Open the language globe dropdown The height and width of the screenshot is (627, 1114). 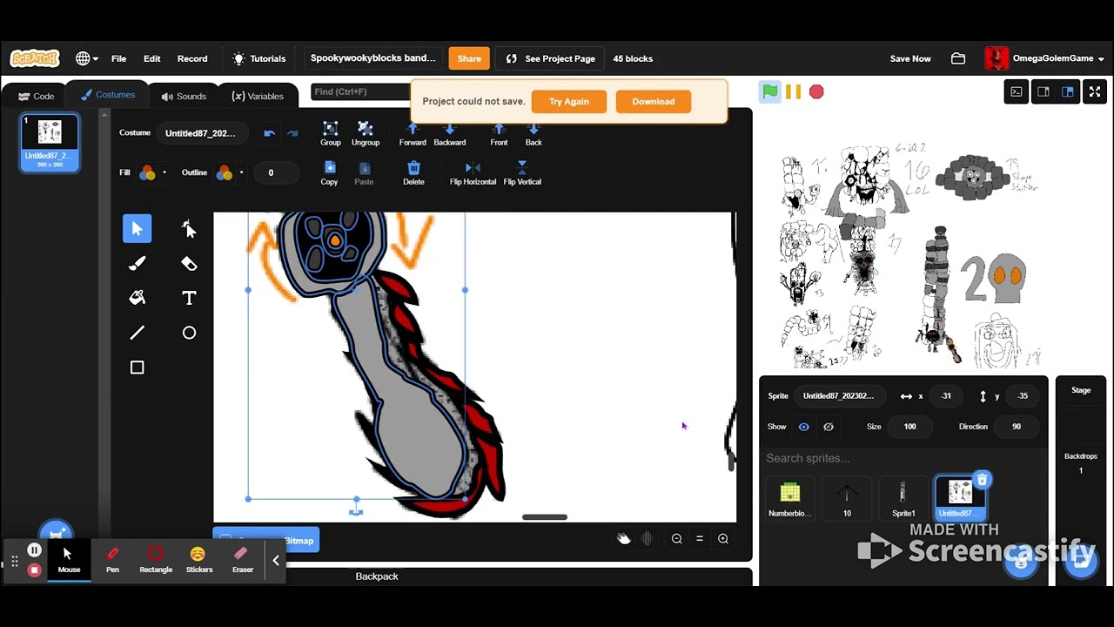[x=86, y=58]
